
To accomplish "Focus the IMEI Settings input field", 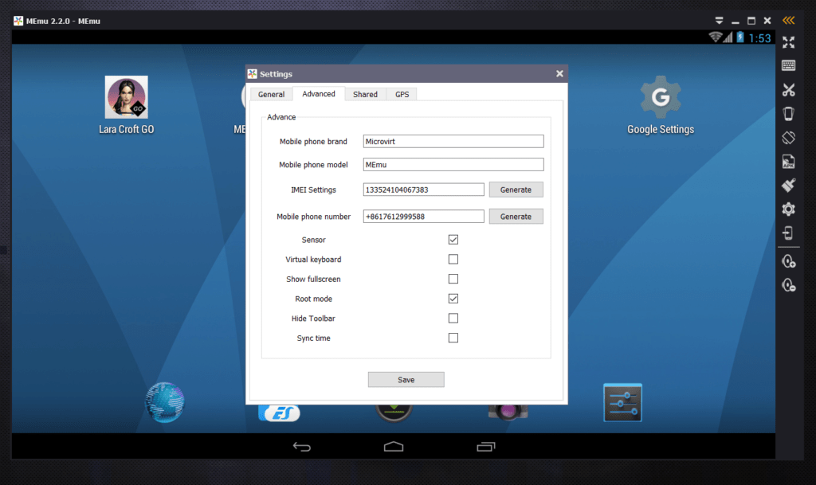I will tap(424, 190).
